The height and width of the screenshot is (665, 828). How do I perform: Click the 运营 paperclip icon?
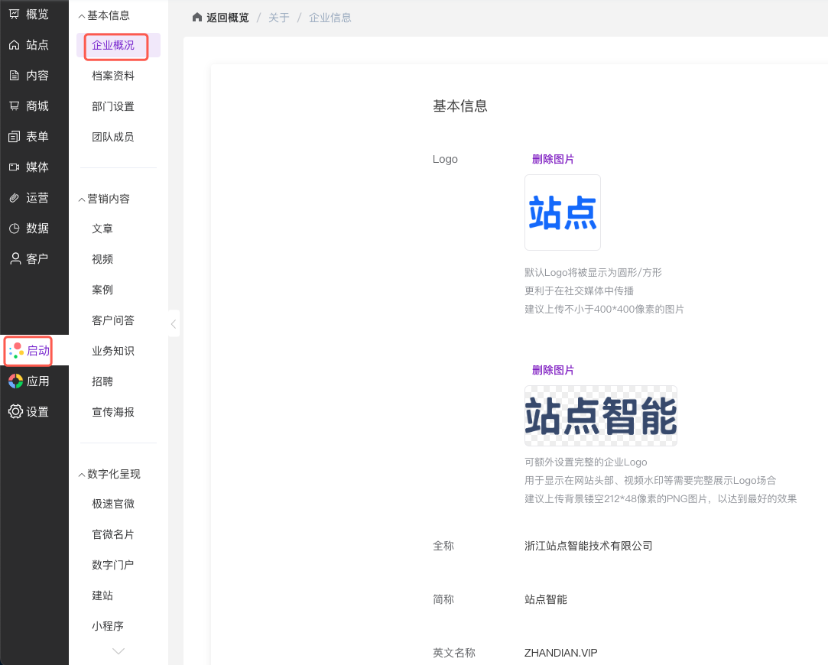click(x=14, y=198)
